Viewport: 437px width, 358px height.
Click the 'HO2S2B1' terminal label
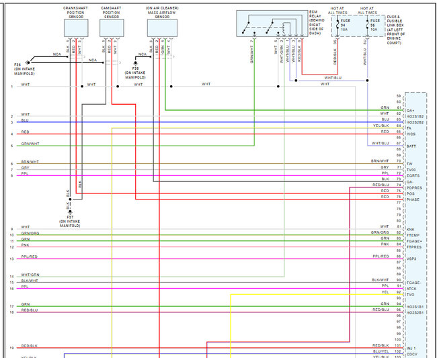[x=415, y=312]
